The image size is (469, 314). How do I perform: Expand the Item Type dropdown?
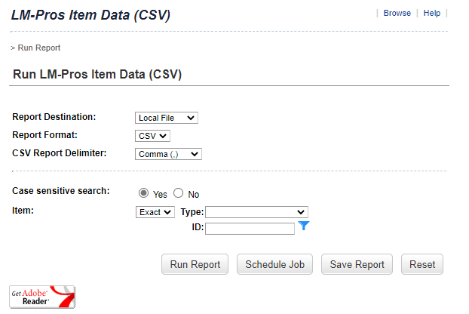coord(256,212)
